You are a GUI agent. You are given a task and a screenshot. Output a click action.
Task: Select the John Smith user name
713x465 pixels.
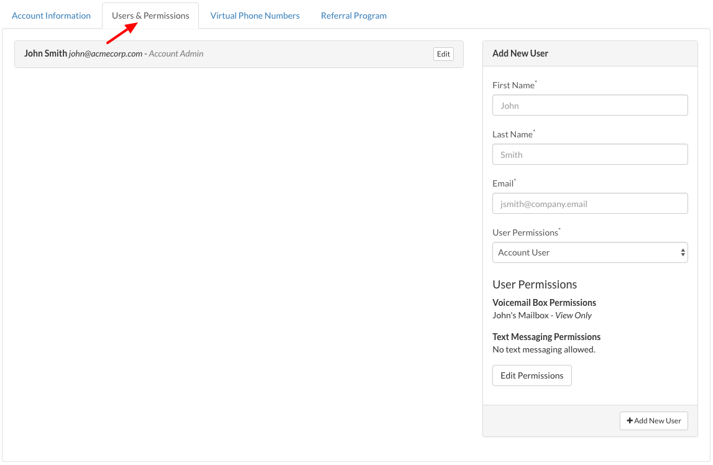point(45,53)
